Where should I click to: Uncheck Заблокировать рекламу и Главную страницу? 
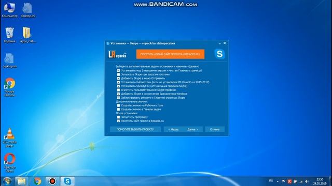click(118, 98)
